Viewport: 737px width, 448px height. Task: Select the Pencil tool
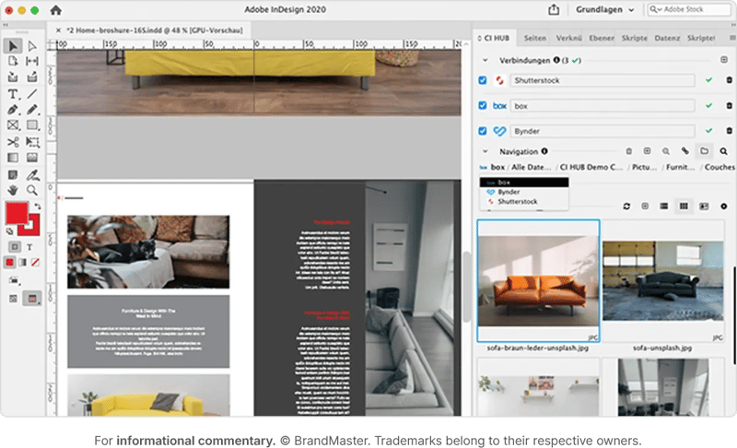[32, 110]
